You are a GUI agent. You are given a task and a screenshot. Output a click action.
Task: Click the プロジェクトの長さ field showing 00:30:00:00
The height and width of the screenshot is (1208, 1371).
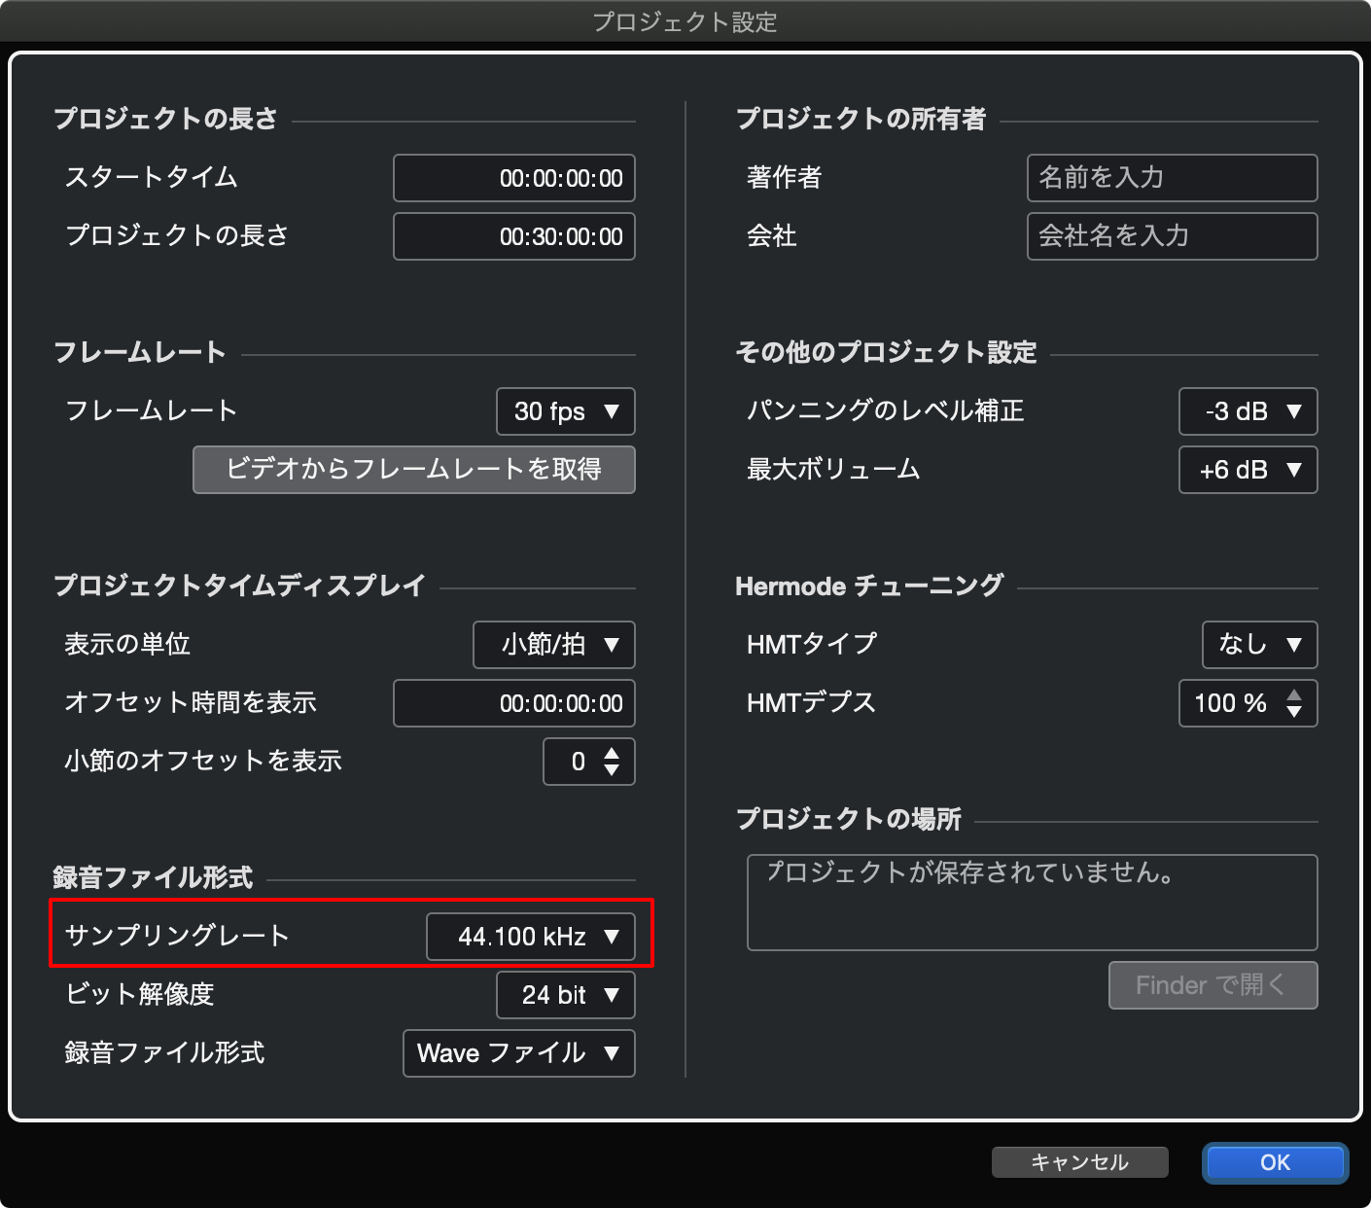[x=513, y=236]
